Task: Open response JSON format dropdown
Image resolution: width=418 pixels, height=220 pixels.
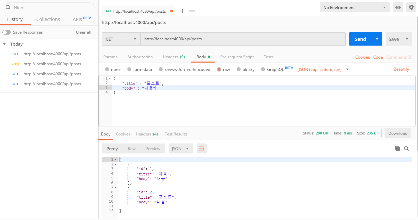Action: [181, 148]
